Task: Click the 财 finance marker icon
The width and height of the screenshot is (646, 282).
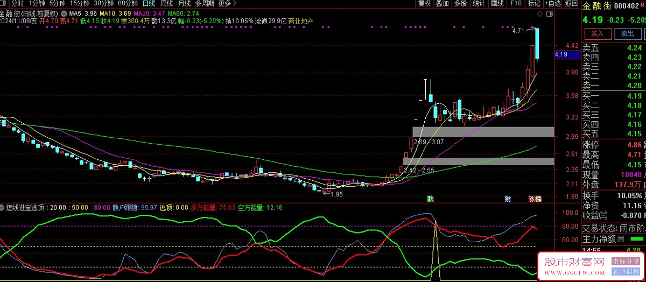Action: click(507, 199)
